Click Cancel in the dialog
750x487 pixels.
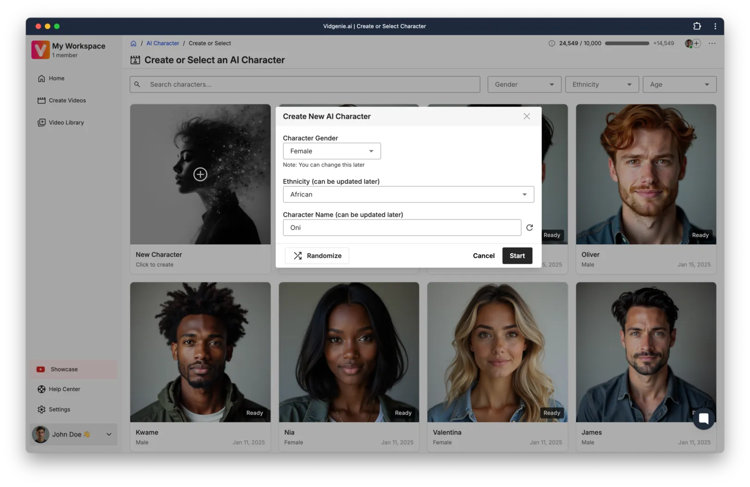point(484,255)
